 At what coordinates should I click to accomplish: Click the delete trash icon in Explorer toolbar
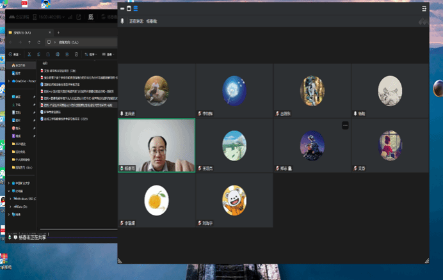click(76, 54)
